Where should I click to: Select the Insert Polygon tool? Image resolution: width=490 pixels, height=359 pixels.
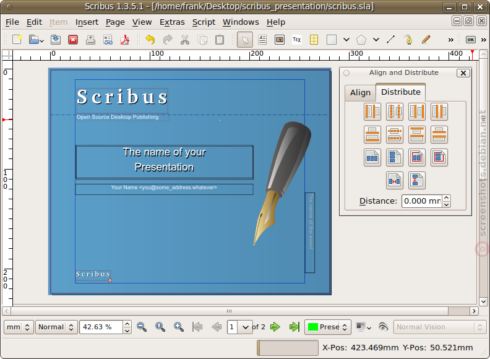pos(361,40)
